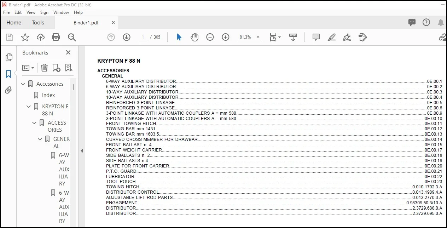Open the Edit menu
The image size is (447, 228).
click(x=18, y=12)
